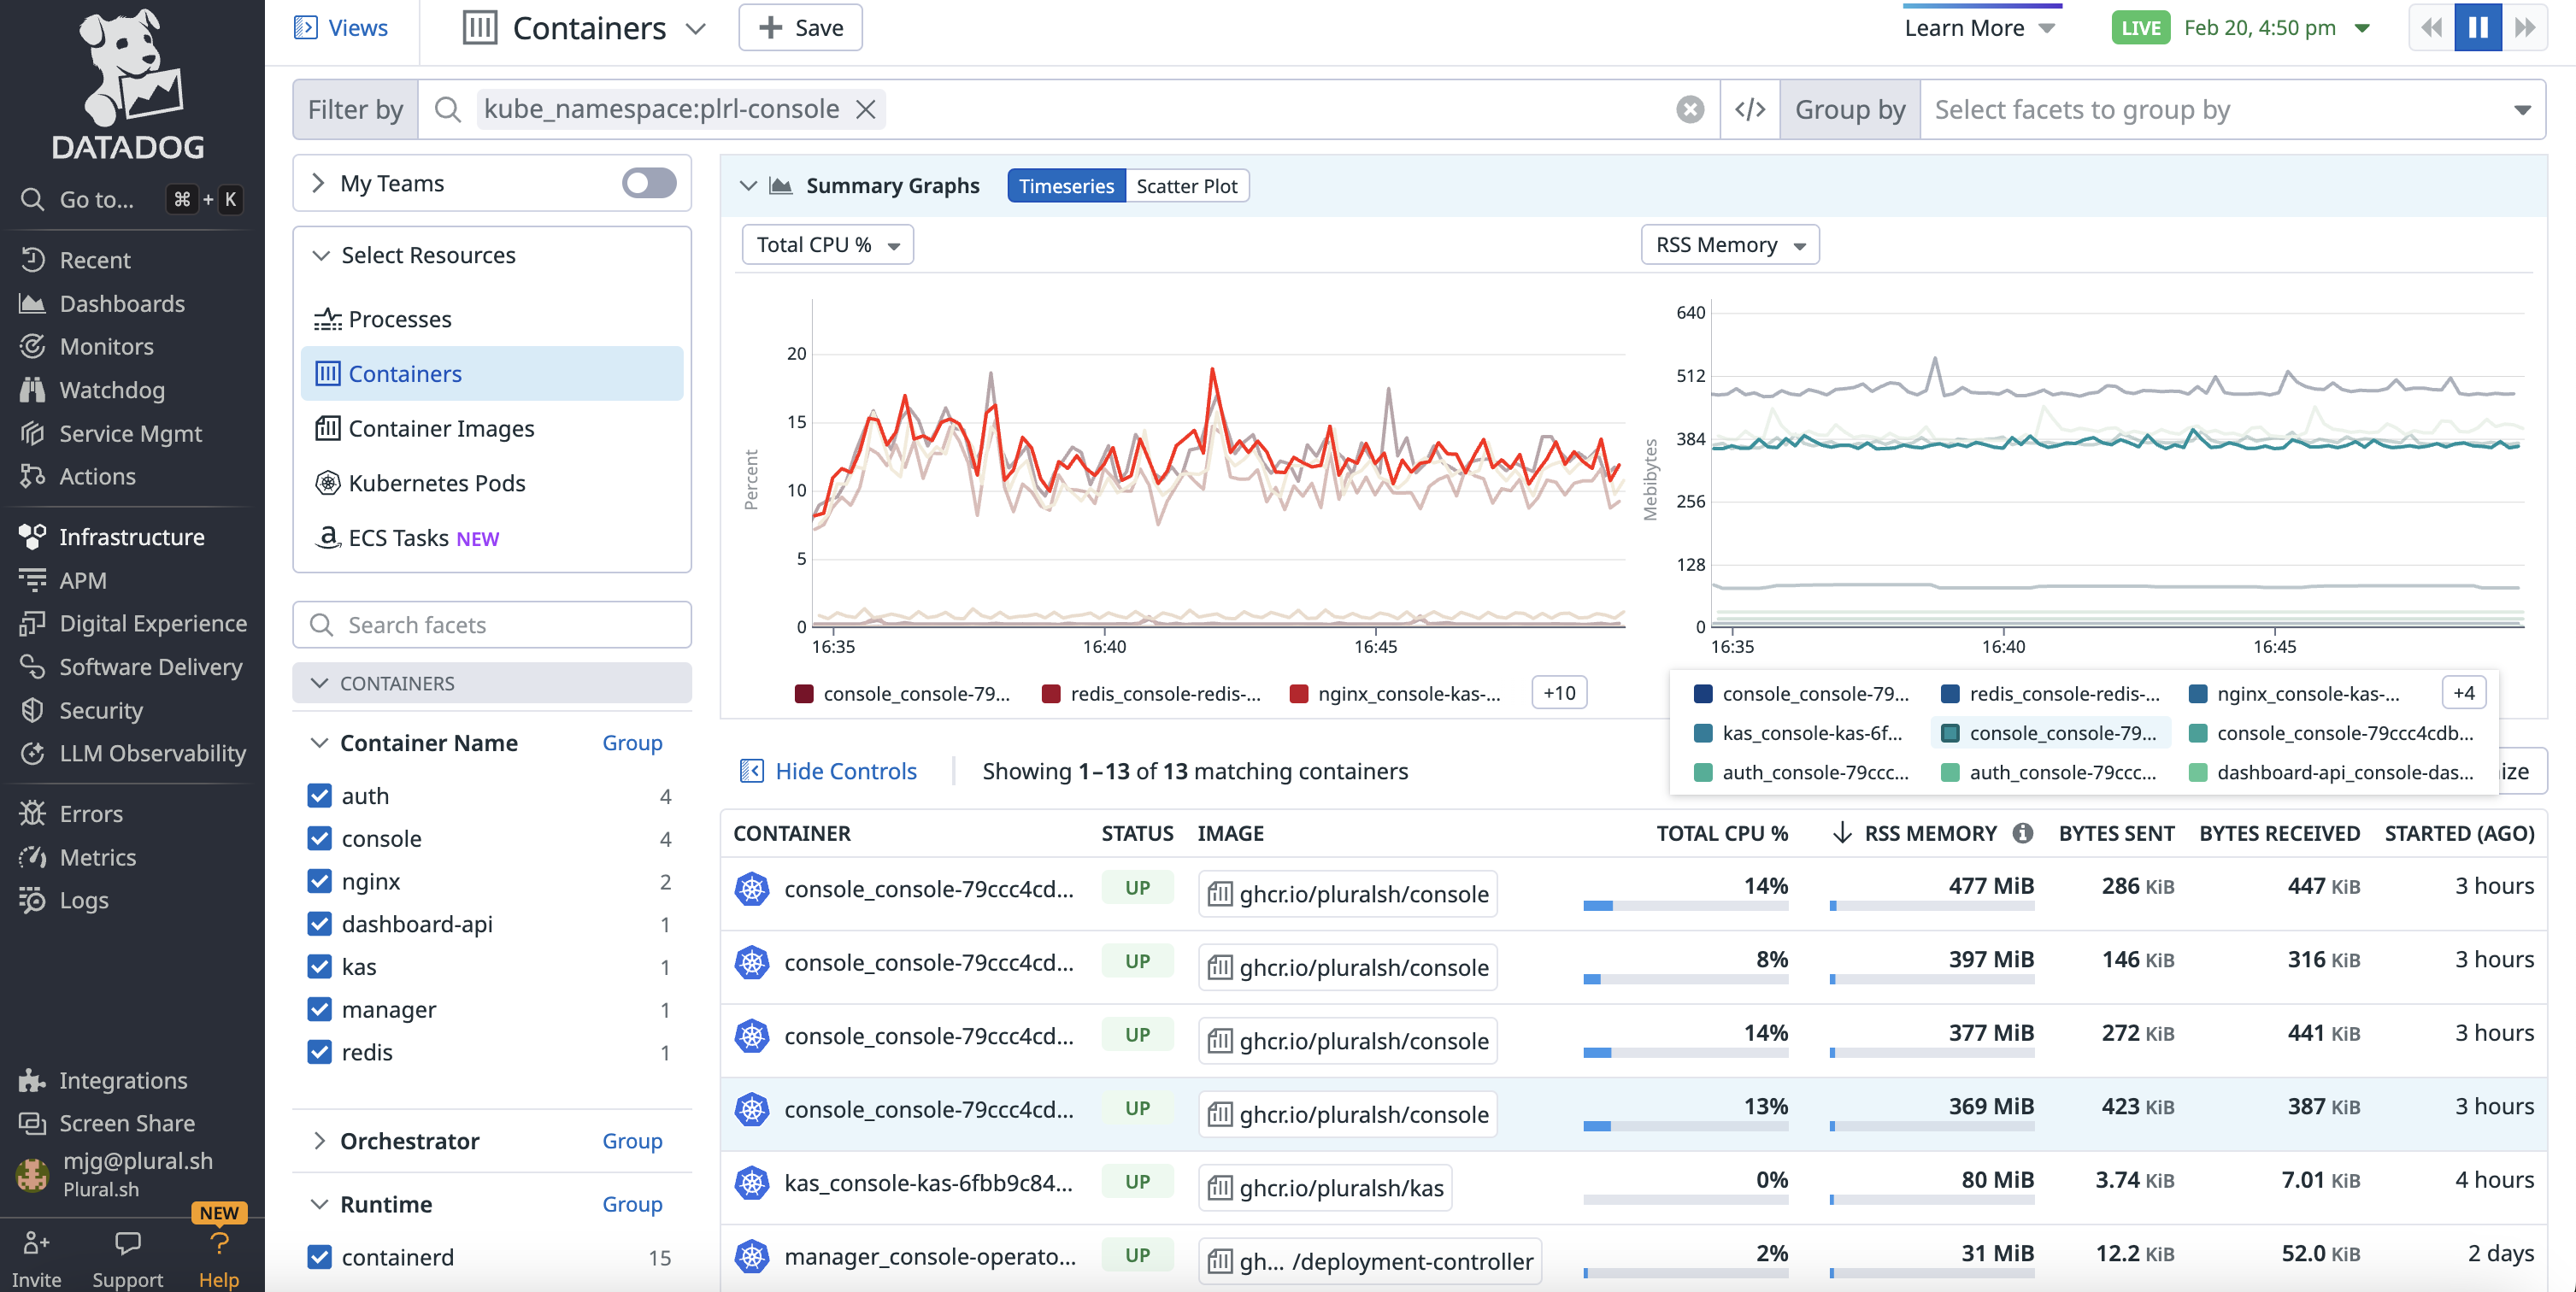Open the Total CPU % metric dropdown
The image size is (2576, 1292).
pos(828,245)
